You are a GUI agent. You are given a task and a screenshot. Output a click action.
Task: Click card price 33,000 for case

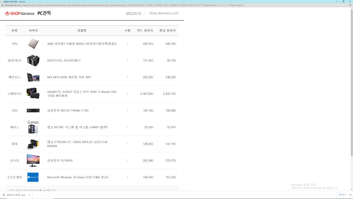click(x=149, y=127)
